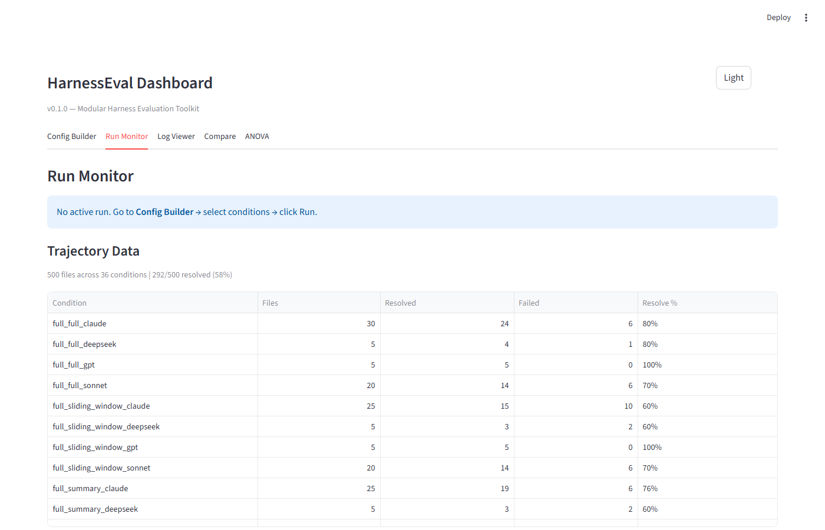Click the HarnessEval Dashboard title
The width and height of the screenshot is (825, 530).
(130, 82)
